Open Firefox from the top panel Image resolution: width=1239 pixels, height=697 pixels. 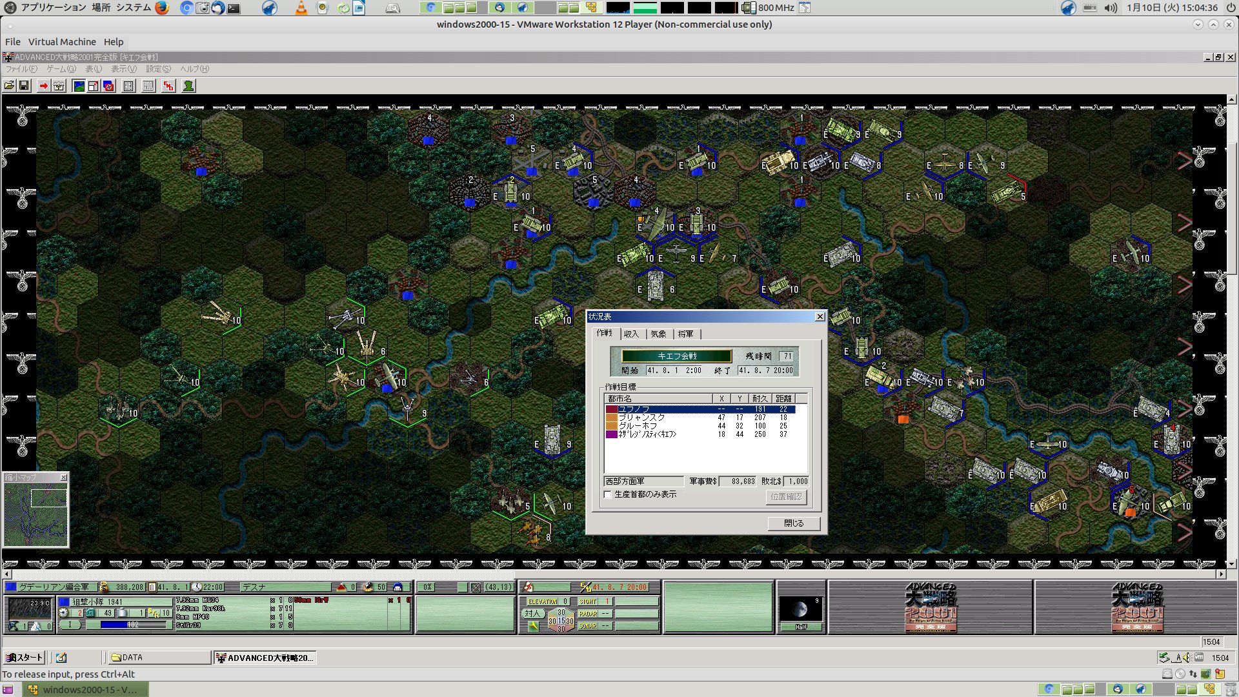161,8
